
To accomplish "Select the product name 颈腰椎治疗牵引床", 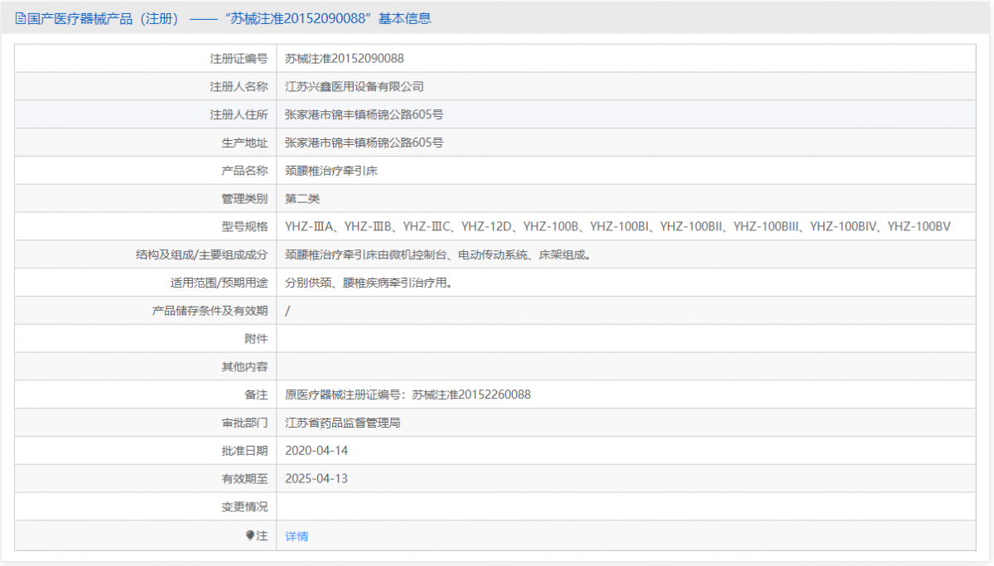I will (331, 171).
